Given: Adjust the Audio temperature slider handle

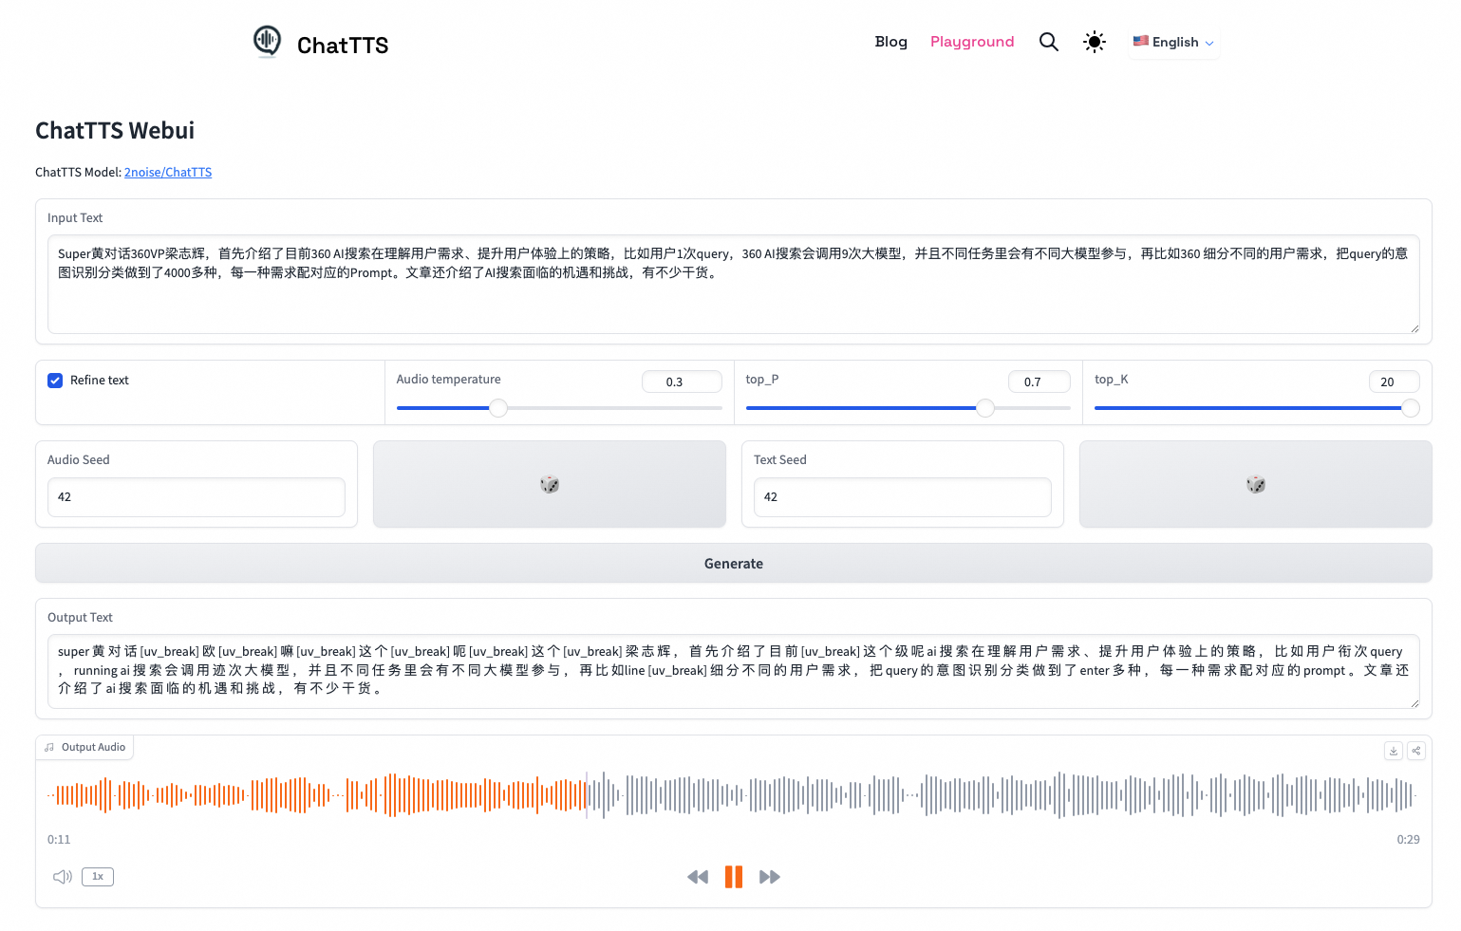Looking at the screenshot, I should [x=498, y=408].
